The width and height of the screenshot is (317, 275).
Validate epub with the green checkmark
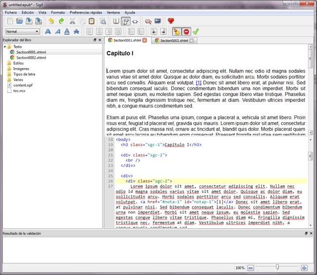196,32
